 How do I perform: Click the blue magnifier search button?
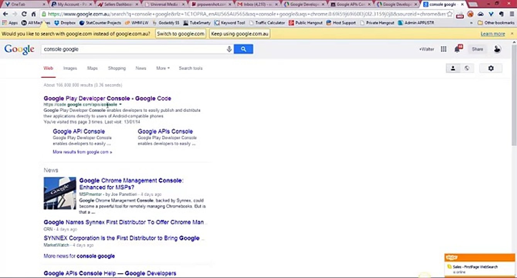pos(243,49)
